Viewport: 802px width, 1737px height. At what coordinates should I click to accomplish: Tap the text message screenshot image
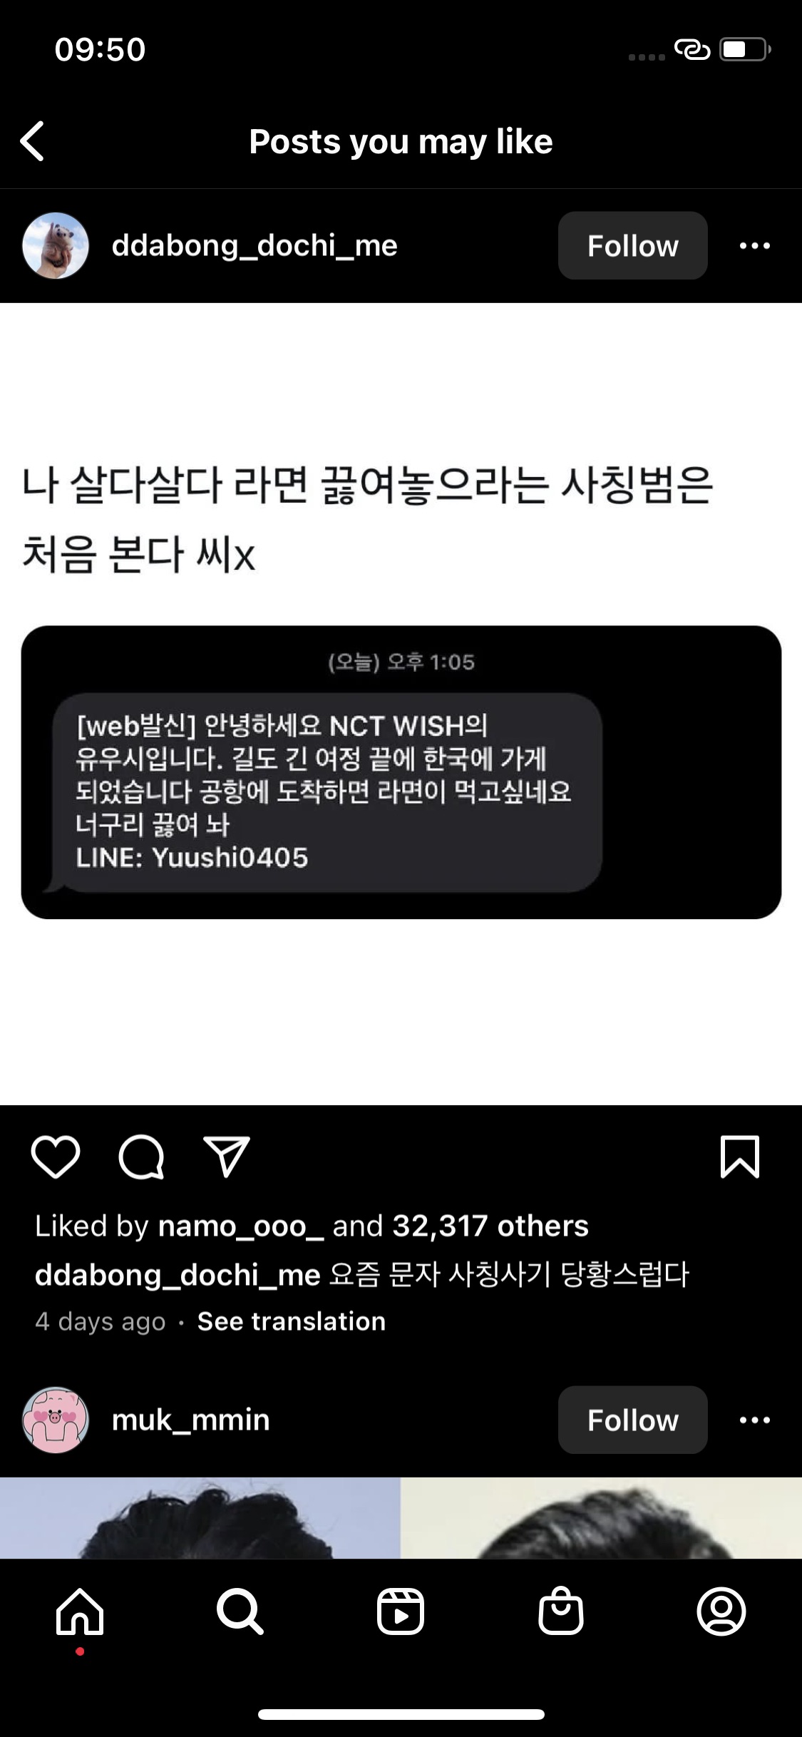click(x=401, y=772)
